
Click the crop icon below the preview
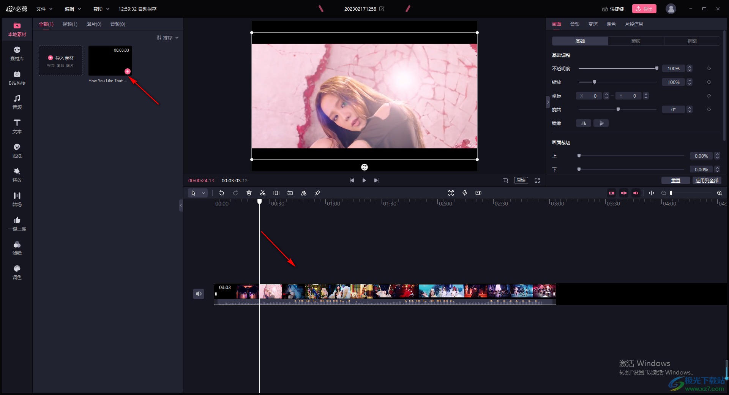(506, 180)
